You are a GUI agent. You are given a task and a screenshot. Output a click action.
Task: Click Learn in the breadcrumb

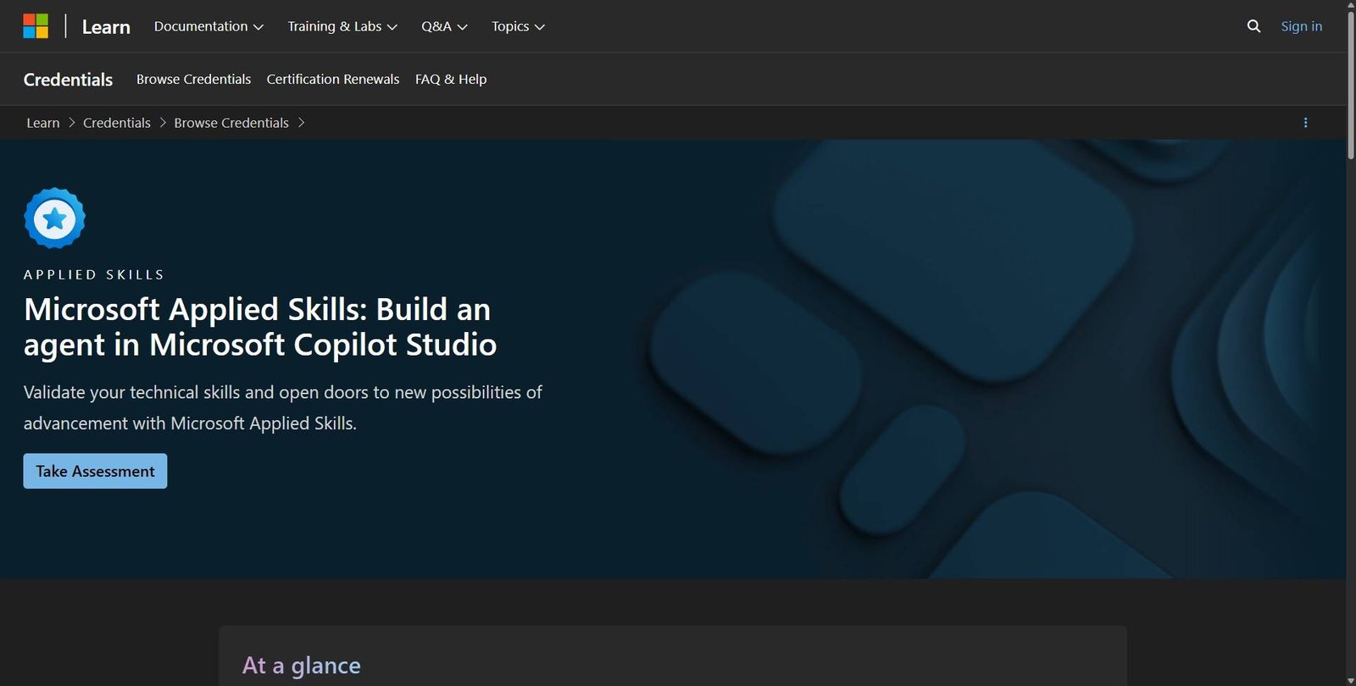(x=43, y=123)
